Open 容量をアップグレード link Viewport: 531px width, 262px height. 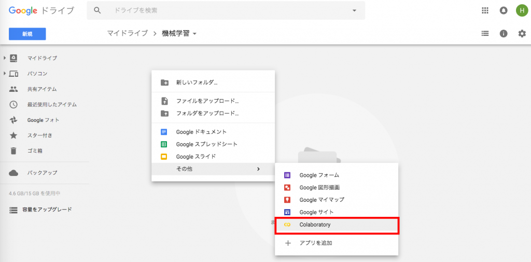coord(47,210)
